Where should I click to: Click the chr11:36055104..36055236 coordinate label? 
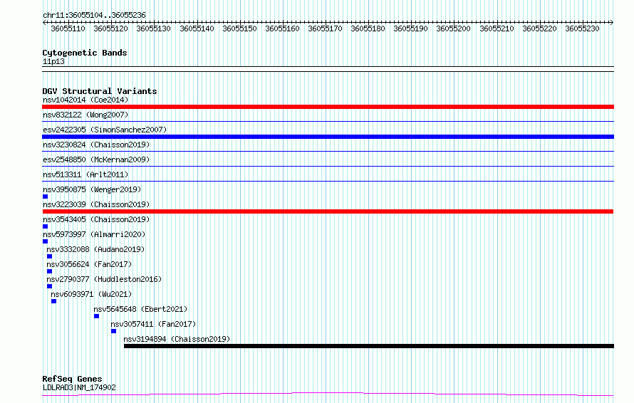[94, 15]
